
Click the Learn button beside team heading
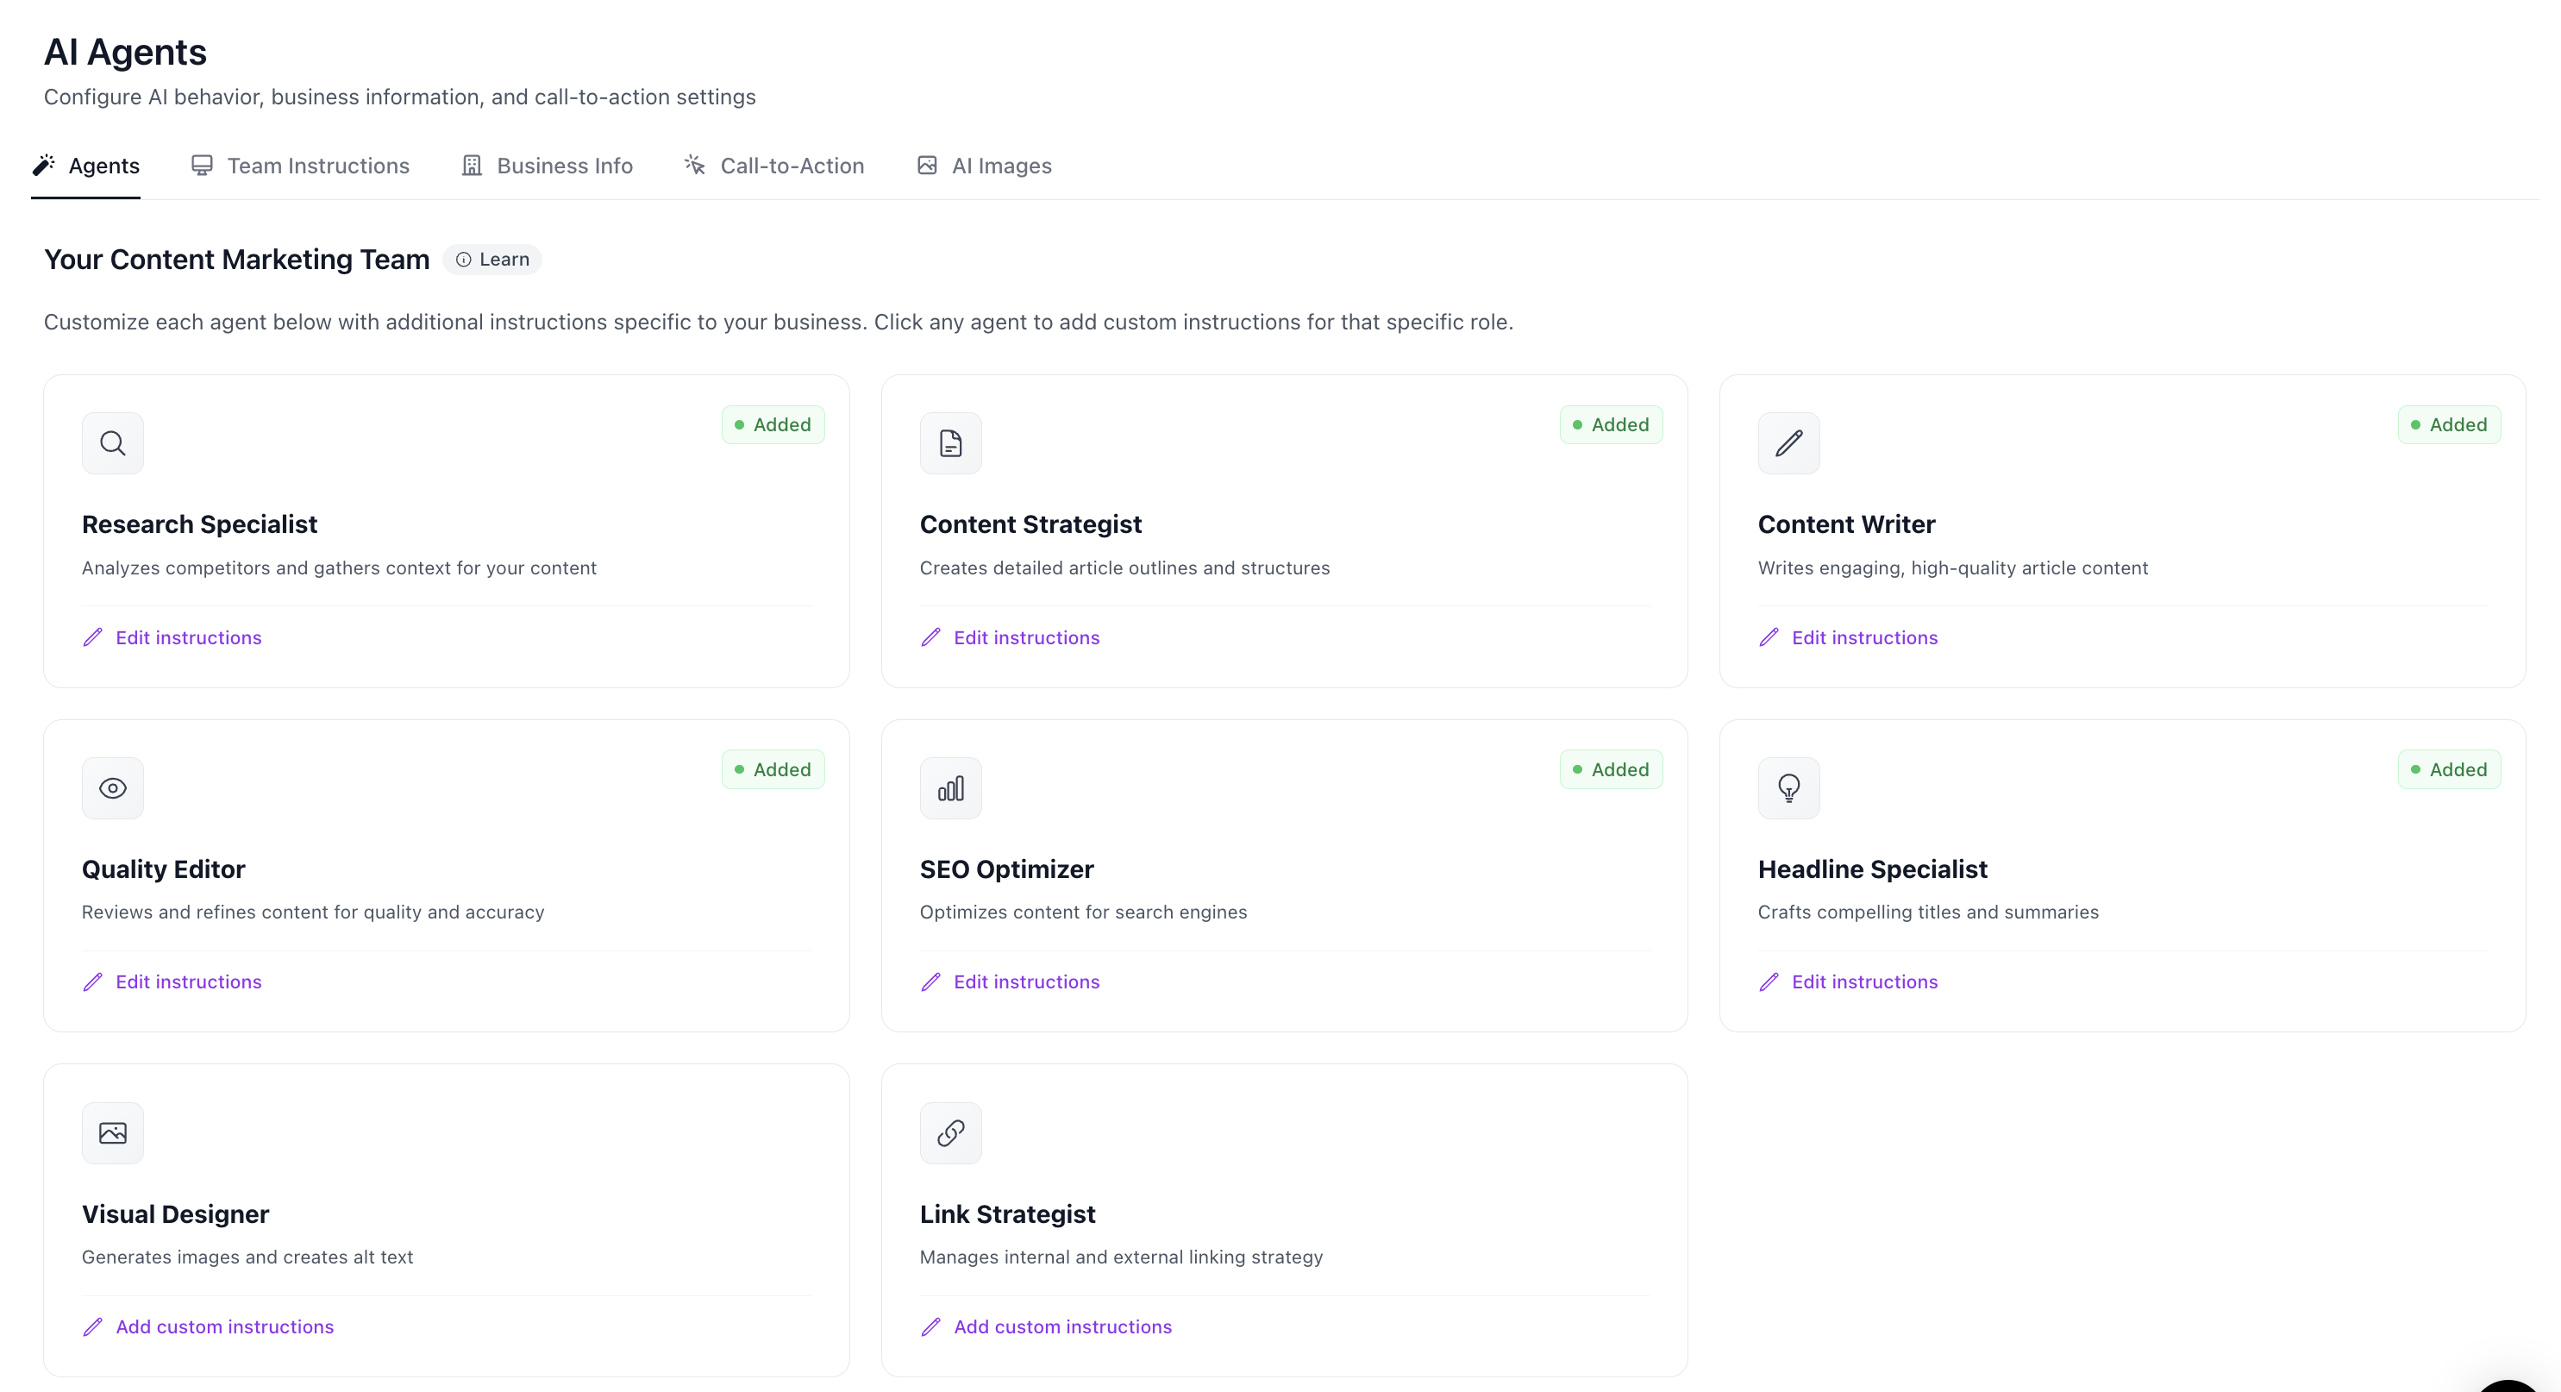(492, 259)
